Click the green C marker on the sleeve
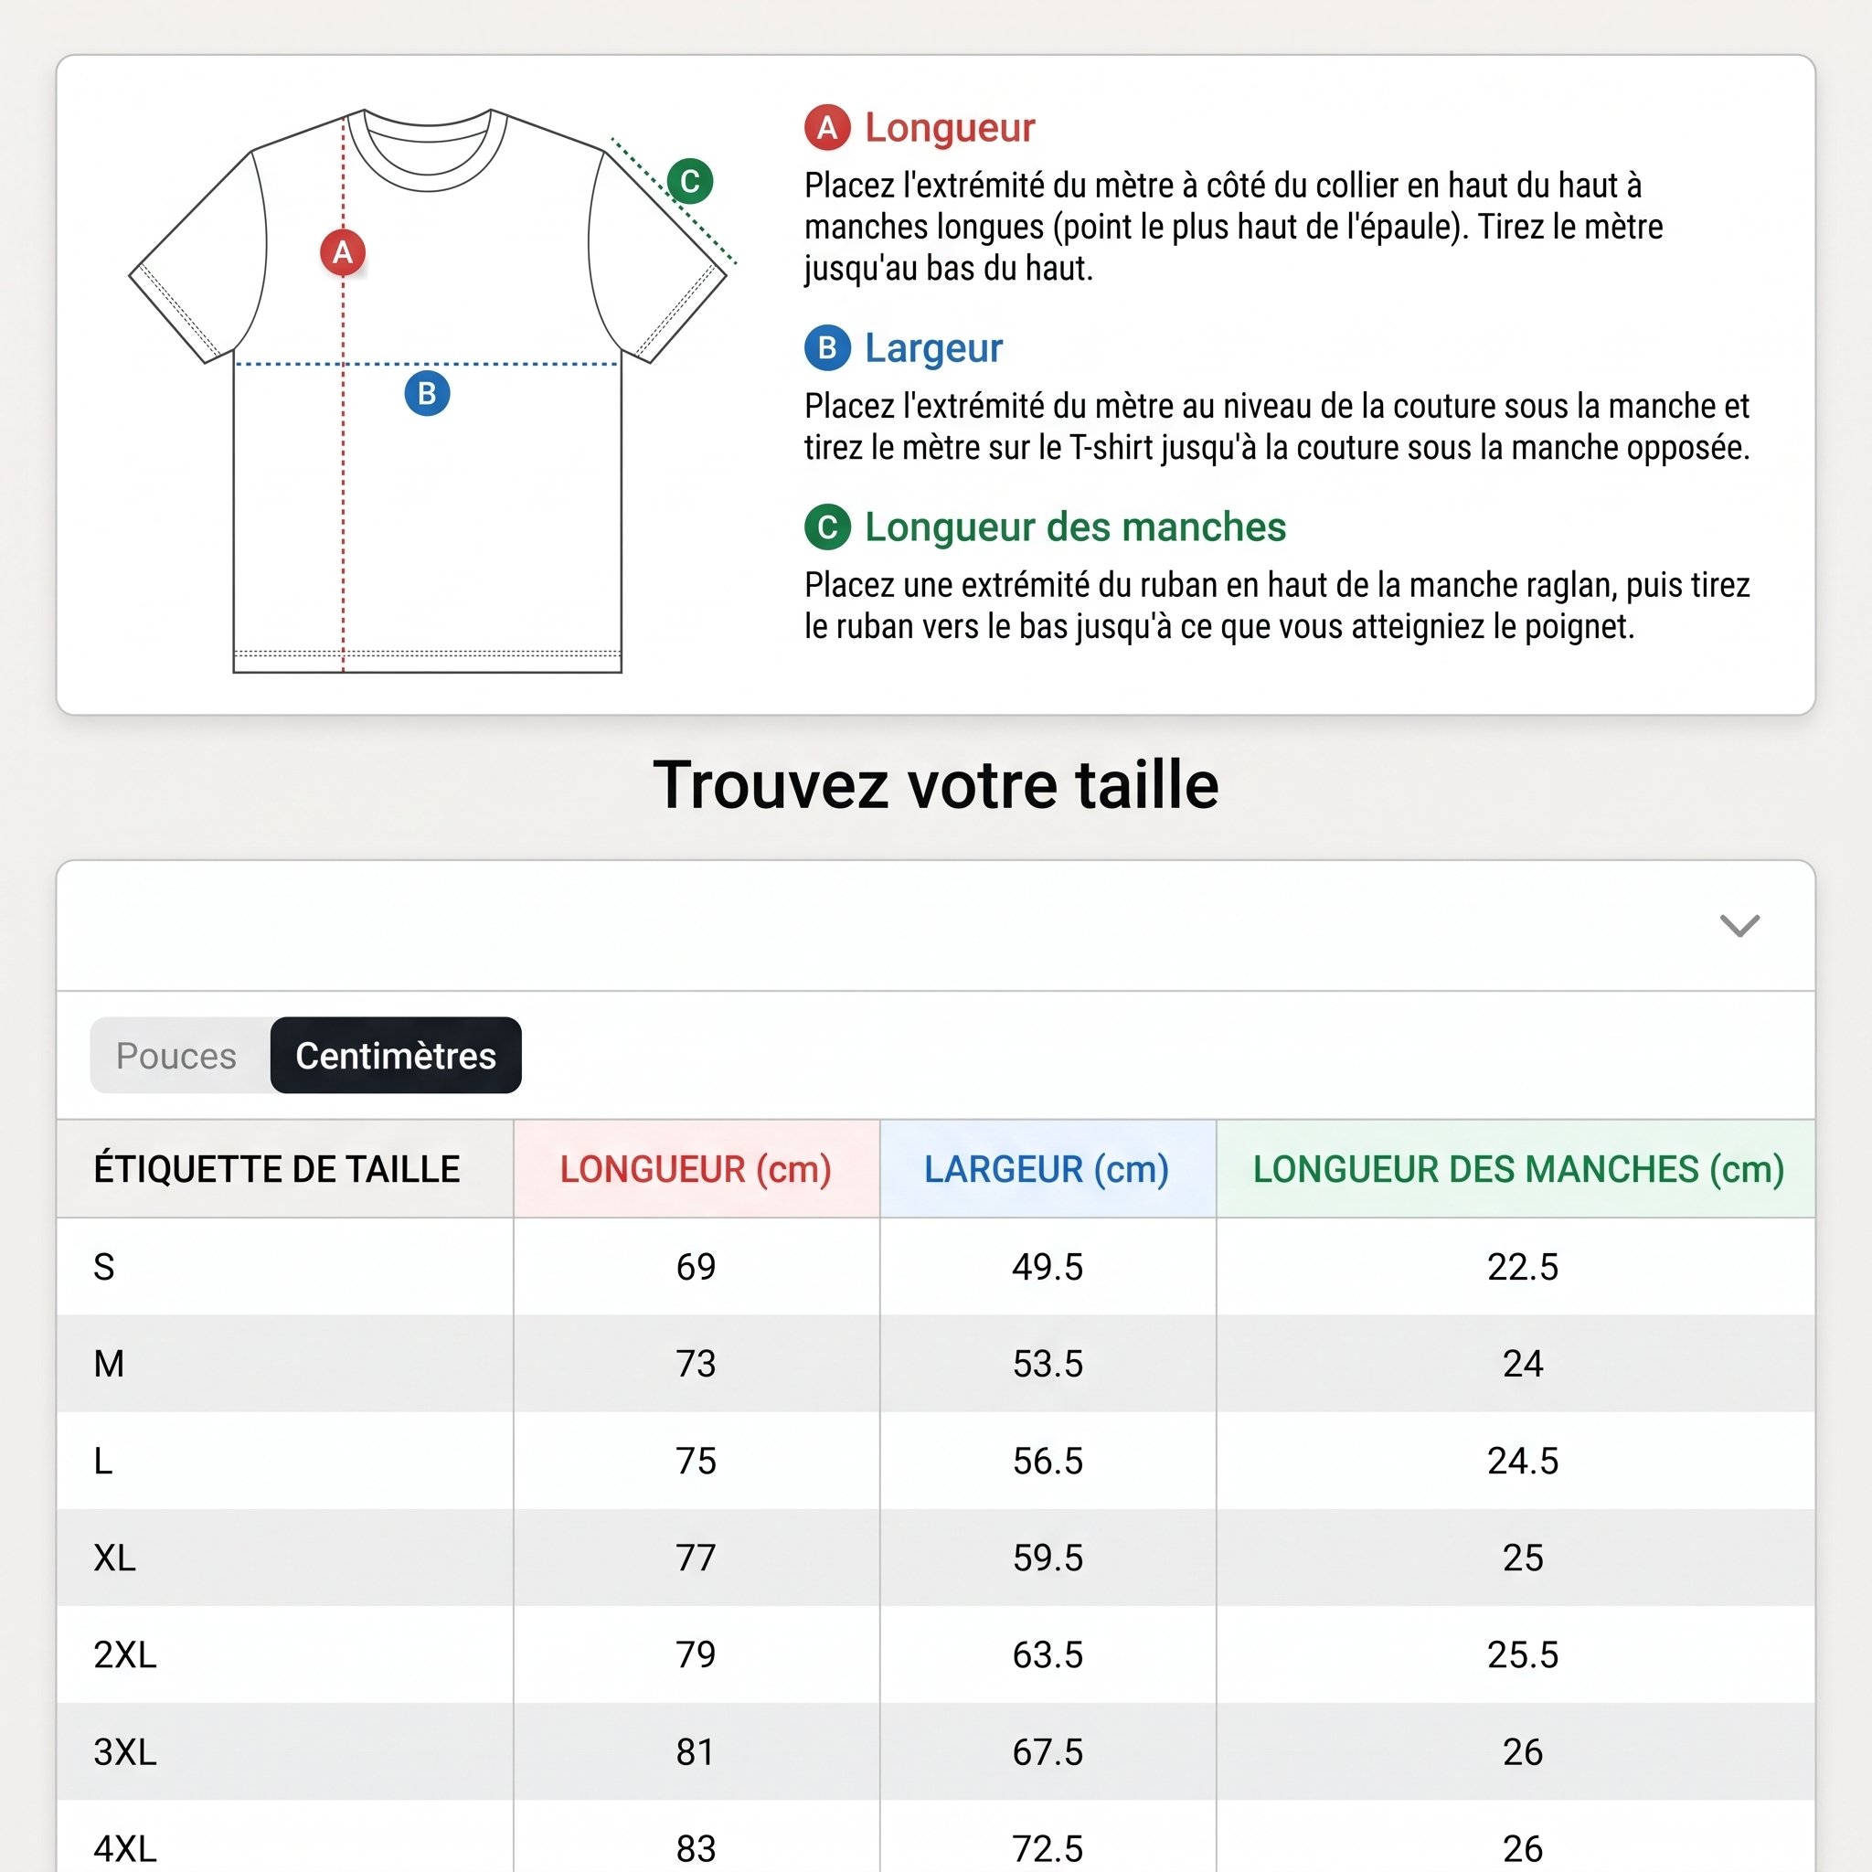The image size is (1872, 1872). point(690,181)
